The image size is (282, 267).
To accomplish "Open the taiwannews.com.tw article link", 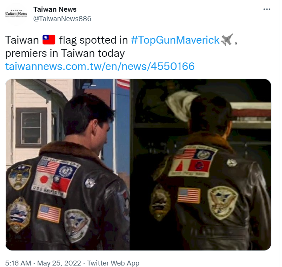I will click(x=100, y=66).
